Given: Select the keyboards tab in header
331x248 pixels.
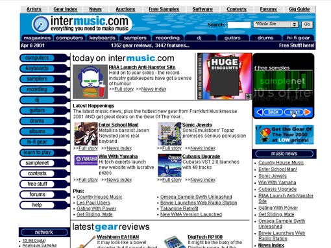Looking at the screenshot, I should tap(103, 38).
